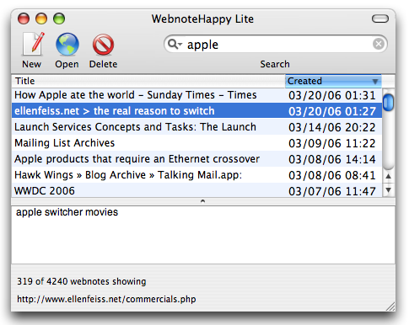The height and width of the screenshot is (325, 409).
Task: Click the ellenfeiss.net/commercials.php URL
Action: (106, 299)
